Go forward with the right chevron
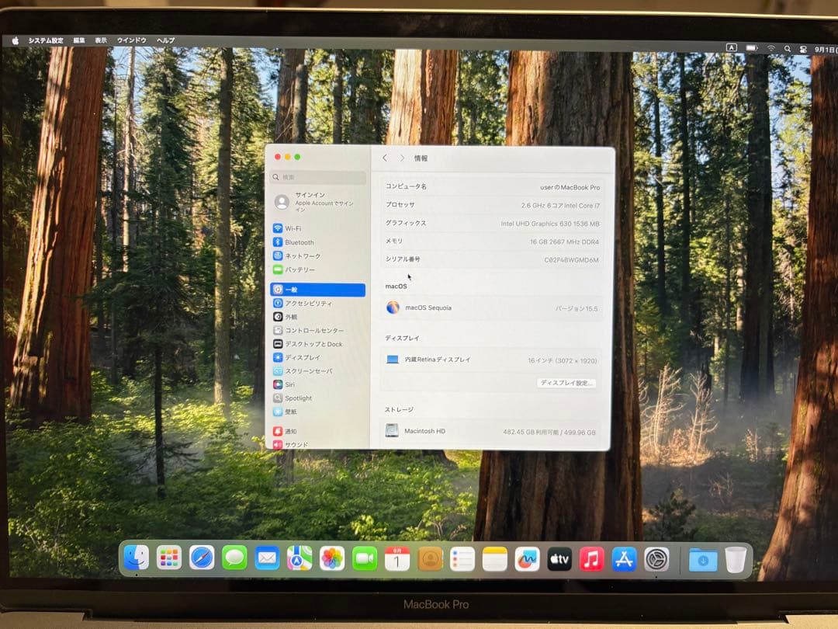The width and height of the screenshot is (838, 629). pyautogui.click(x=403, y=158)
